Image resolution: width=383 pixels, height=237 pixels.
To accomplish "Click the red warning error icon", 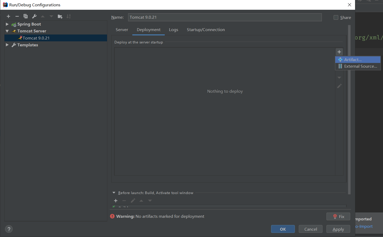I will tap(112, 216).
